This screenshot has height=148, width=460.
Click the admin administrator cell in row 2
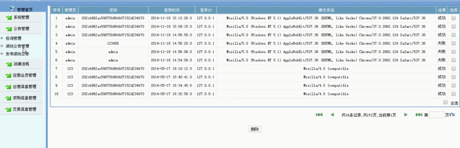[70, 27]
